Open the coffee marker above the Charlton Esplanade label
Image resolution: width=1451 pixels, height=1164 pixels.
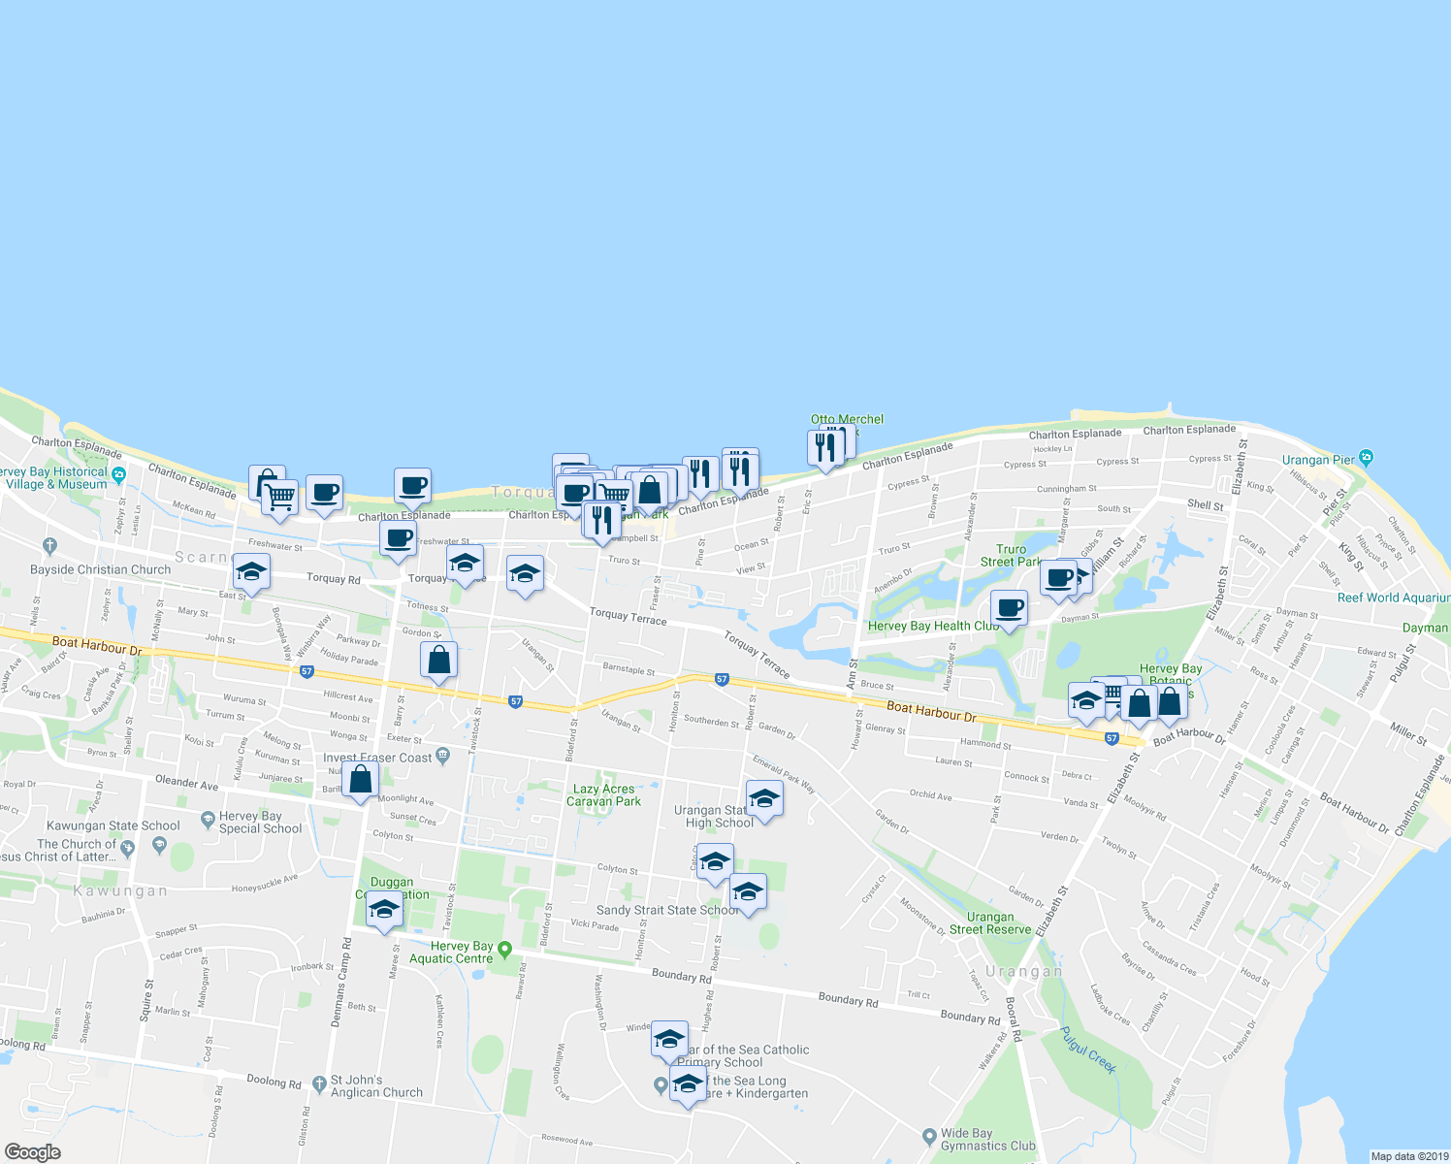(412, 487)
